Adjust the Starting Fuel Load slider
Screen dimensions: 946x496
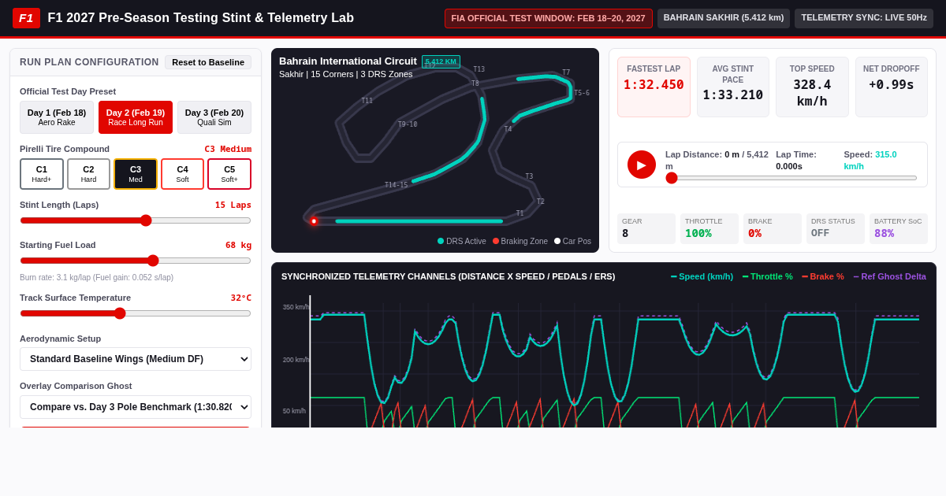pos(136,261)
